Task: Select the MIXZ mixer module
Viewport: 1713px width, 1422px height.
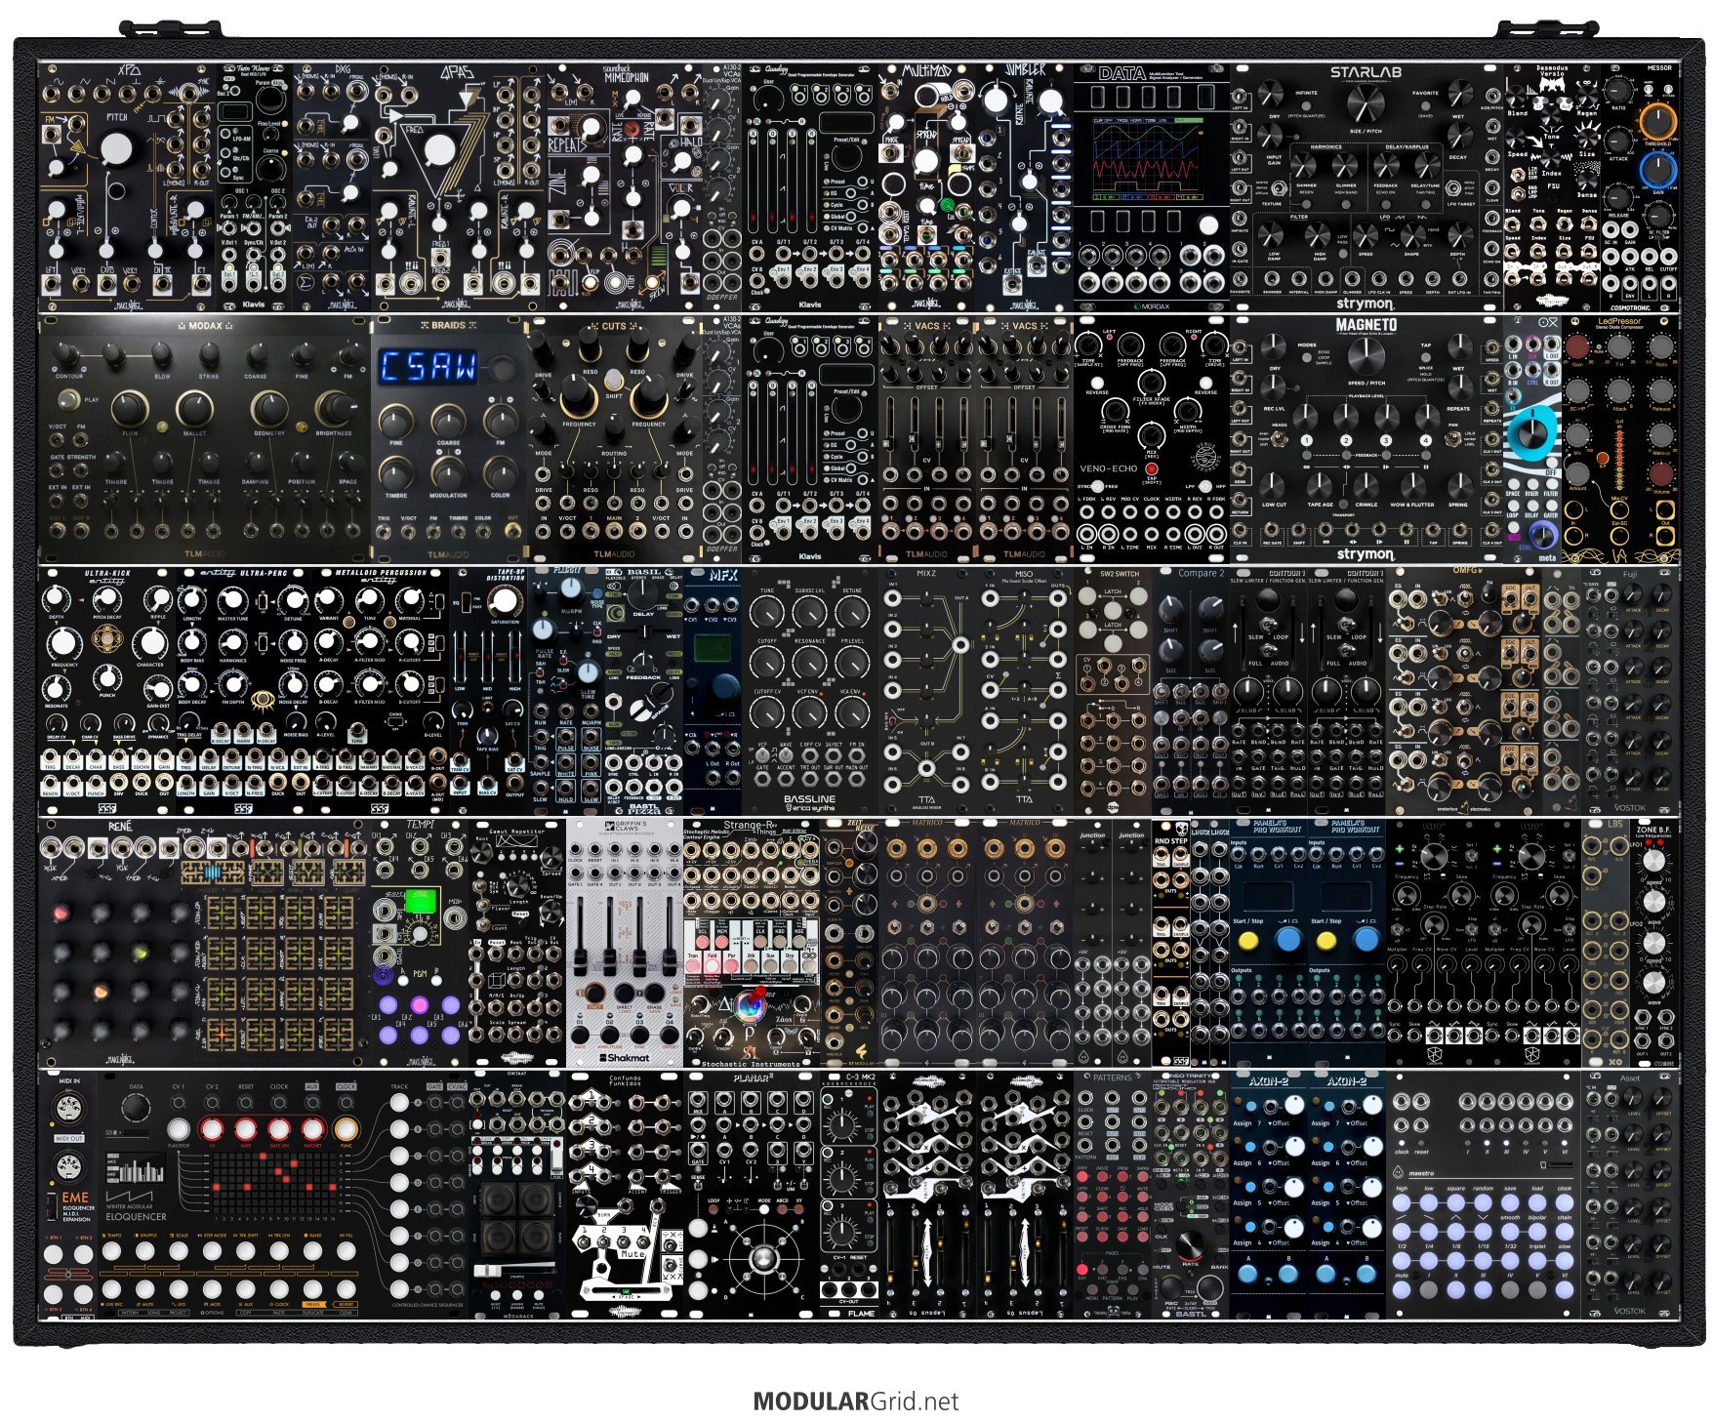Action: click(x=927, y=691)
